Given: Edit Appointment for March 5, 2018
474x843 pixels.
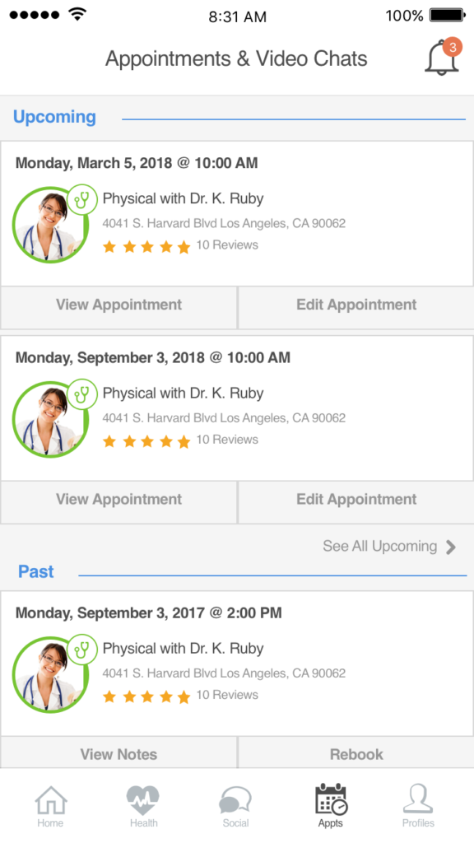Looking at the screenshot, I should pyautogui.click(x=356, y=305).
